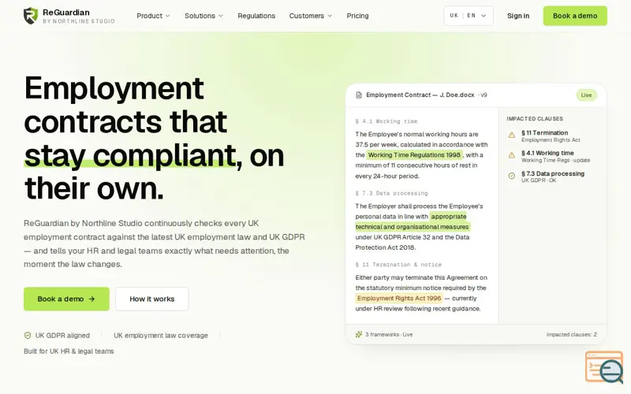Click the IMPACTED CLAUSES panel heading
Viewport: 631px width, 394px height.
click(x=535, y=119)
